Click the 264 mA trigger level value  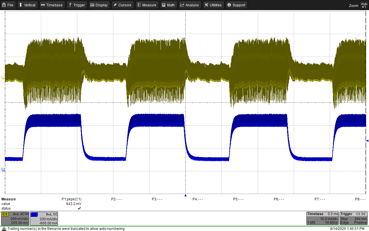click(x=360, y=219)
